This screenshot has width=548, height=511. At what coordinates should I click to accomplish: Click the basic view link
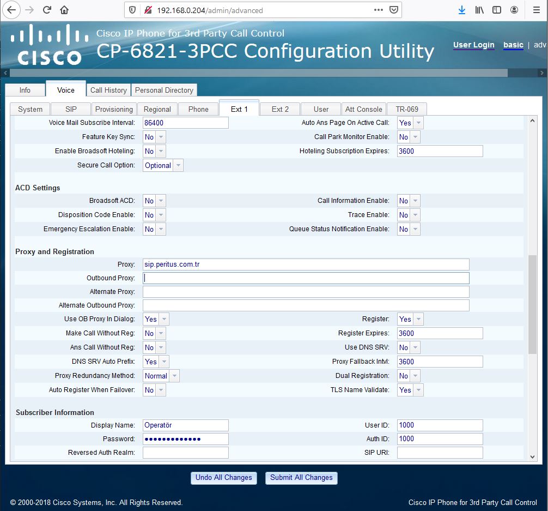(513, 45)
